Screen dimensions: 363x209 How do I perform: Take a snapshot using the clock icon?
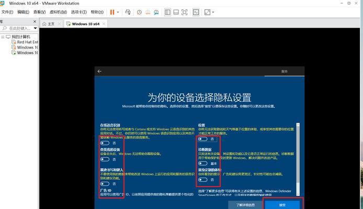point(139,12)
